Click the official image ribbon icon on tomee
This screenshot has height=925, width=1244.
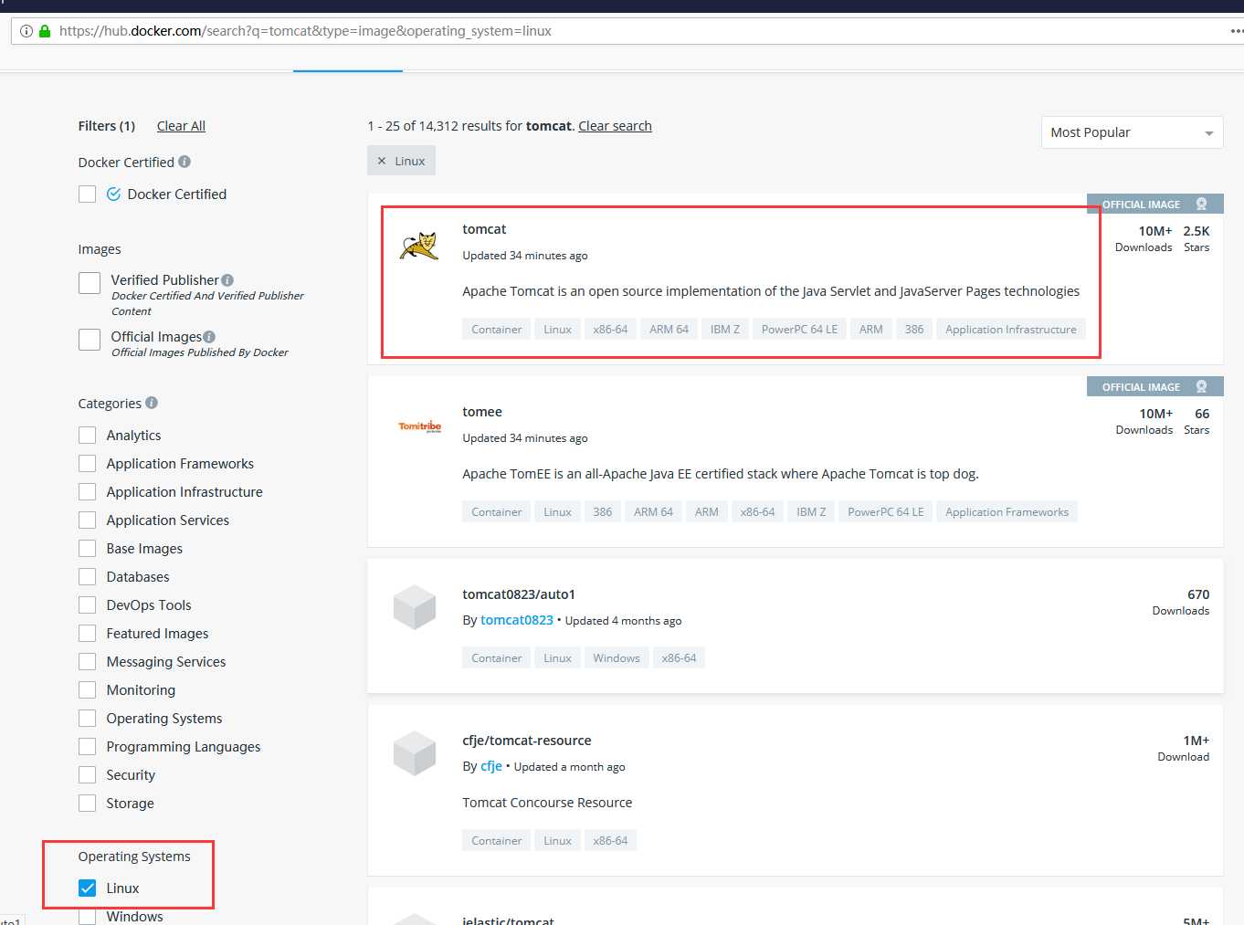(x=1202, y=387)
